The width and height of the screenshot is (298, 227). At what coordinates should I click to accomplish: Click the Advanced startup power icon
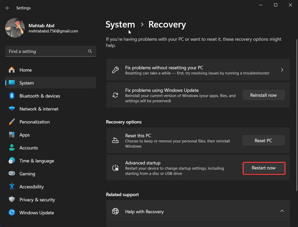click(115, 168)
